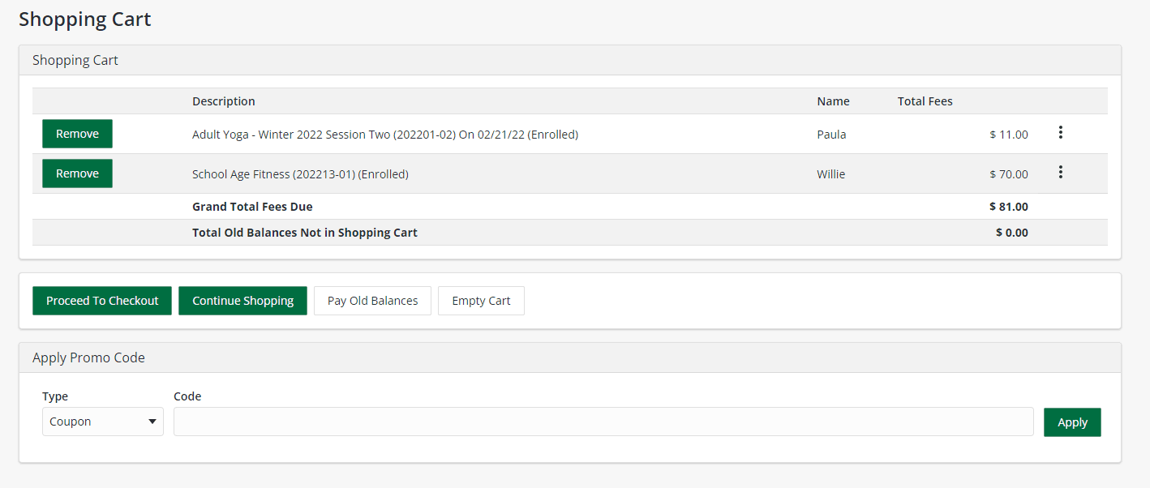Focus the promo Code text field
This screenshot has width=1150, height=488.
(603, 422)
